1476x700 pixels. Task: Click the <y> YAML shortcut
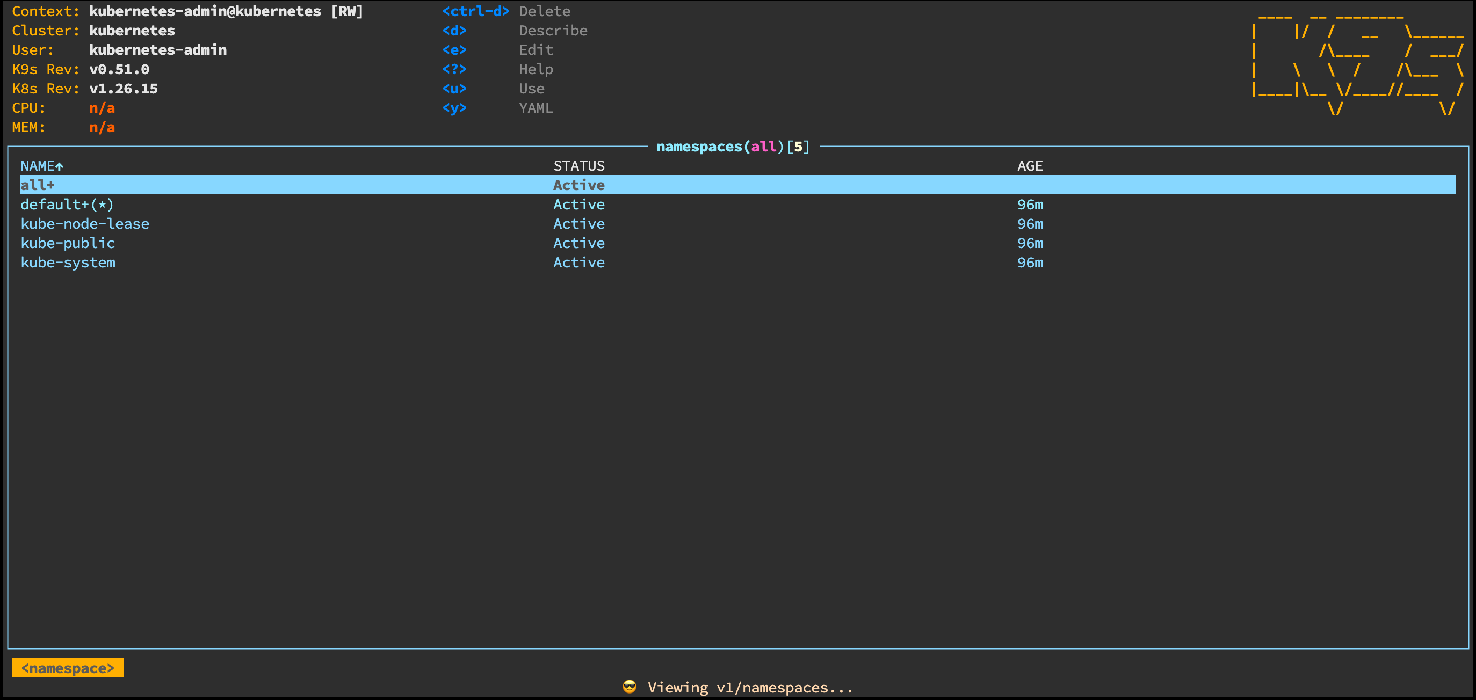pyautogui.click(x=497, y=108)
